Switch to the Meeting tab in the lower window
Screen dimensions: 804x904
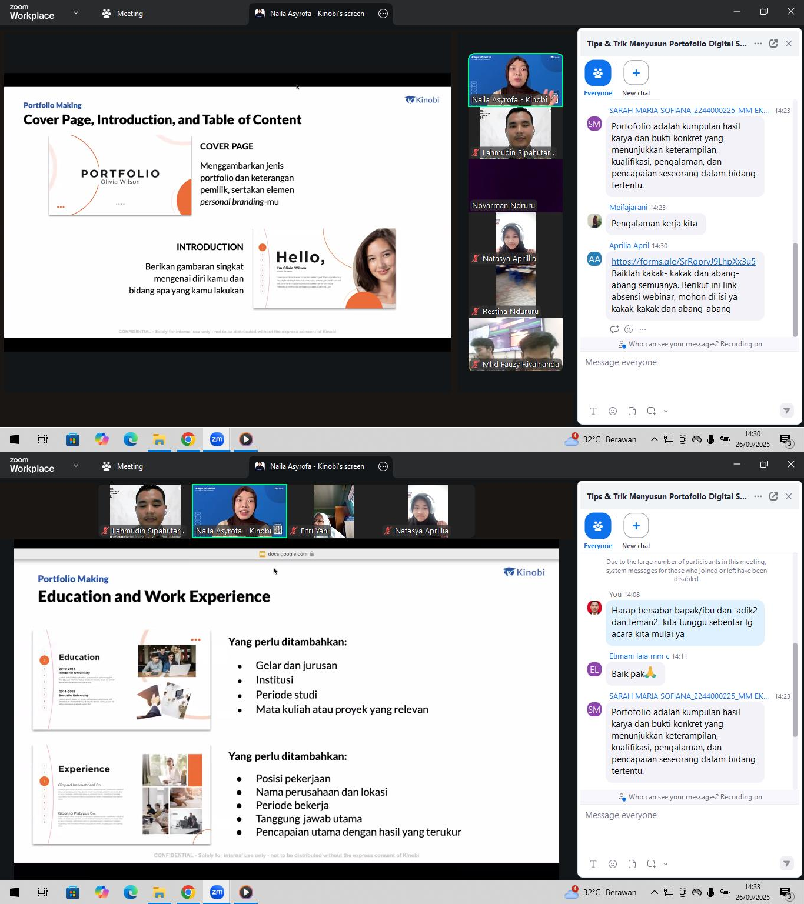[122, 466]
